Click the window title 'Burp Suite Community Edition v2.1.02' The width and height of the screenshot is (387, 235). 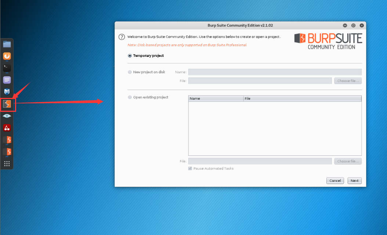click(x=240, y=25)
